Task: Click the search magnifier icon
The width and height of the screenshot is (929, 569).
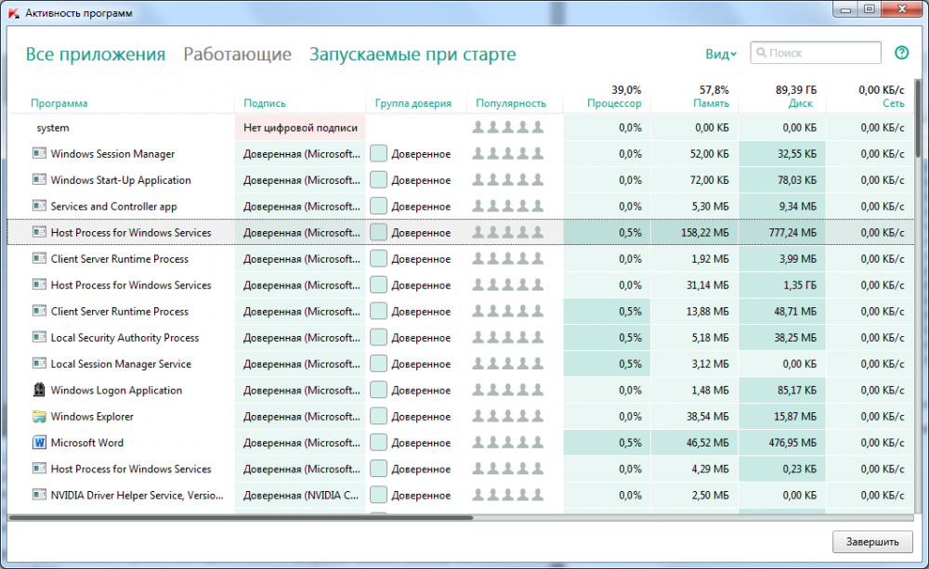Action: click(761, 54)
